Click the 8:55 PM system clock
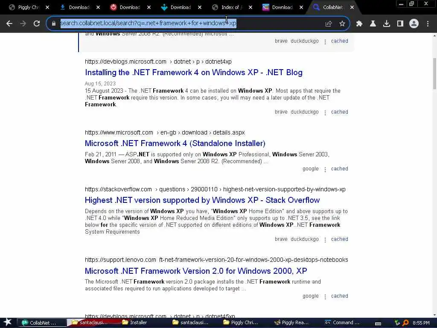The height and width of the screenshot is (328, 437). pyautogui.click(x=421, y=323)
